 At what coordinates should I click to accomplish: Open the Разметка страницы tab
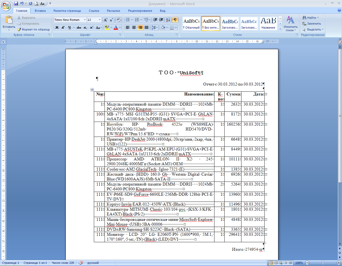(67, 11)
